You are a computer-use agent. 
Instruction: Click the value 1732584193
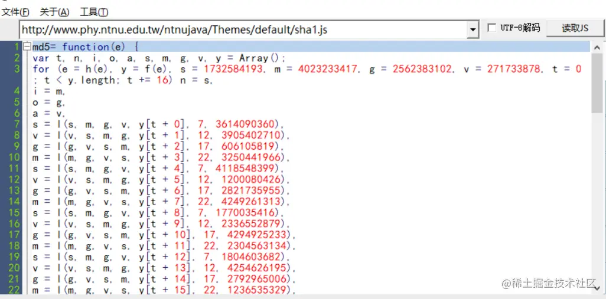pyautogui.click(x=234, y=70)
